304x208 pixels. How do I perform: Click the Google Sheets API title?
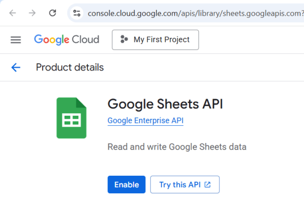tap(165, 104)
